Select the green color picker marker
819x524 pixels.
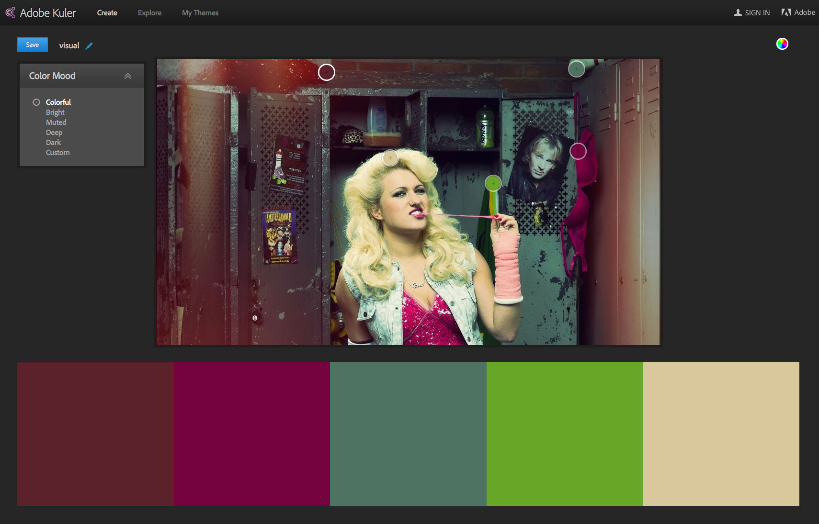pyautogui.click(x=493, y=183)
